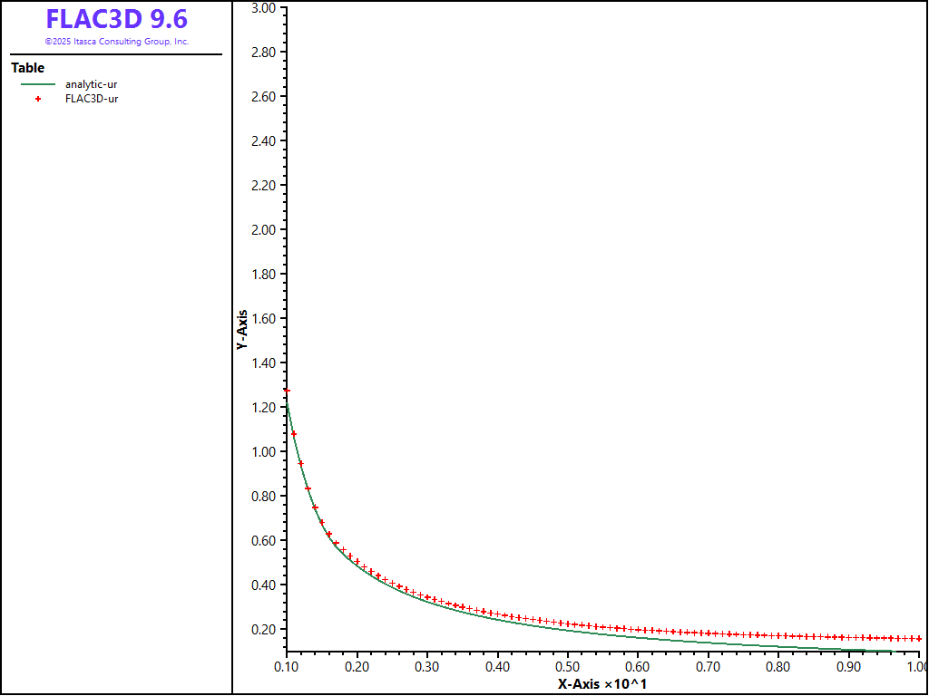
Task: Select the Table legend heading
Action: click(x=27, y=68)
